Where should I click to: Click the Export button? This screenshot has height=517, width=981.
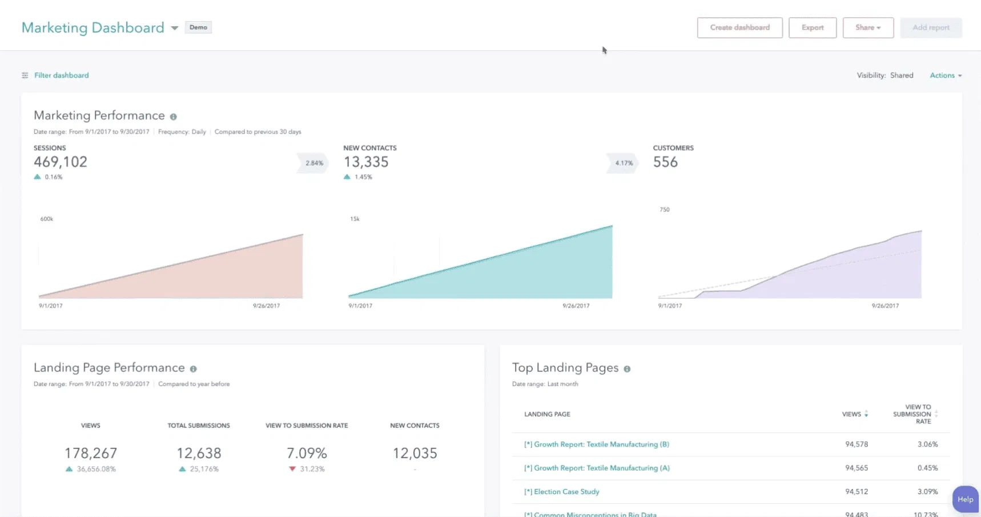point(812,27)
